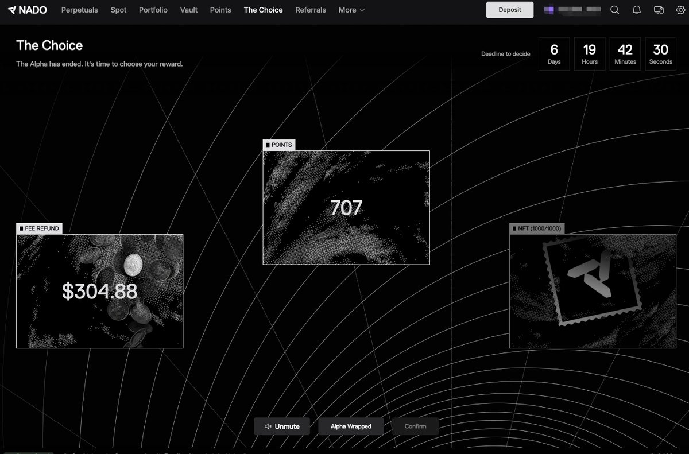Screen dimensions: 689x454
Task: Go to Perpetuals
Action: pyautogui.click(x=80, y=10)
